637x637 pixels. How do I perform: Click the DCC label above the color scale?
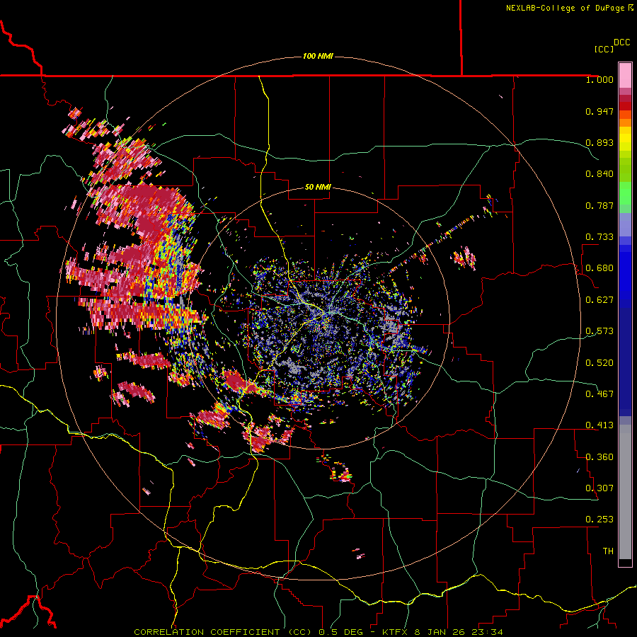(621, 42)
